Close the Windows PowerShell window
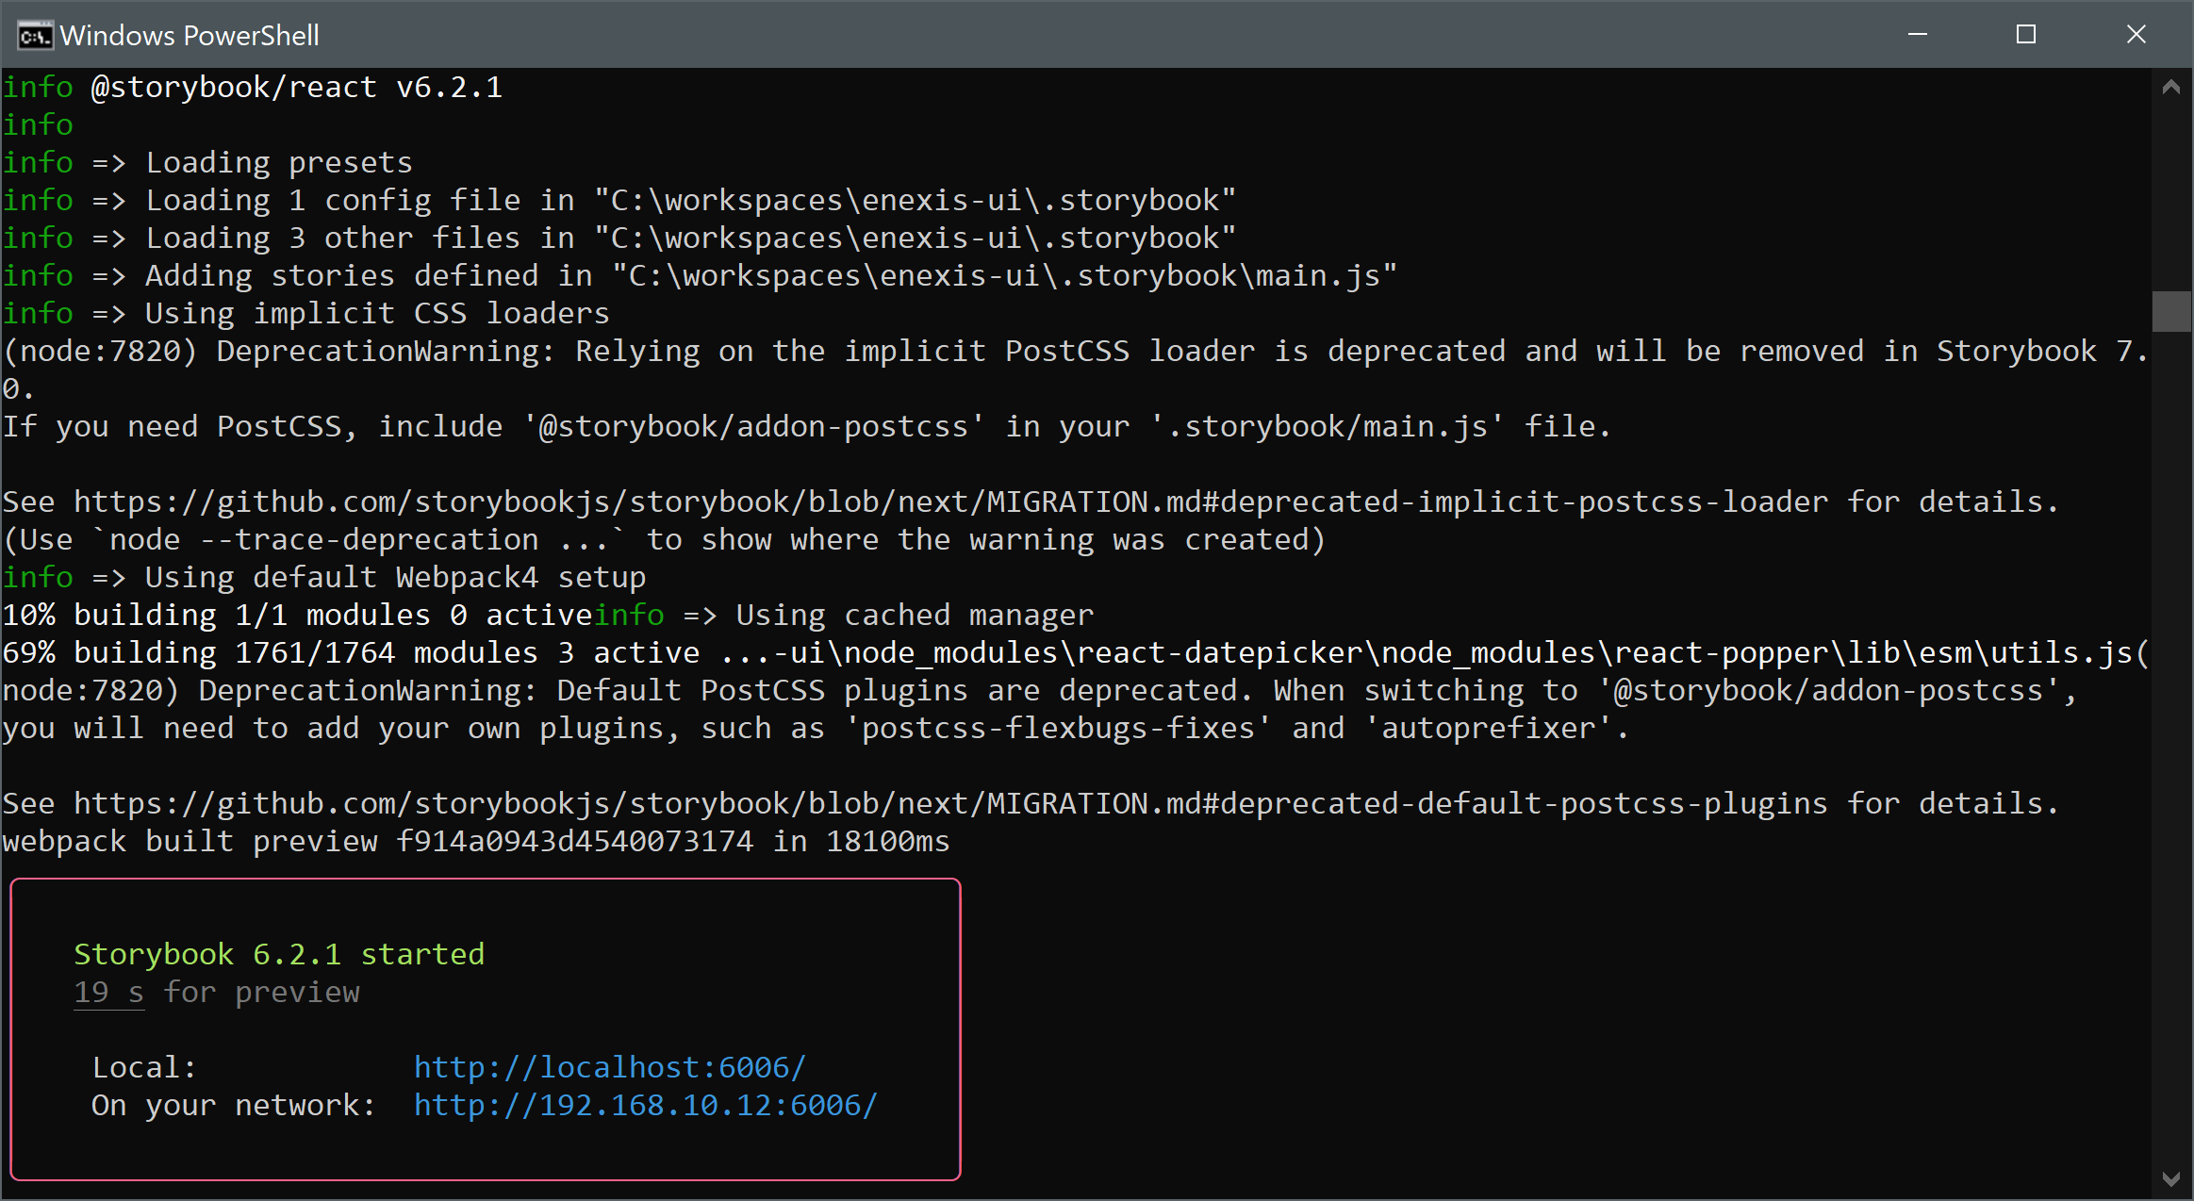Screen dimensions: 2194x1201 2136,34
